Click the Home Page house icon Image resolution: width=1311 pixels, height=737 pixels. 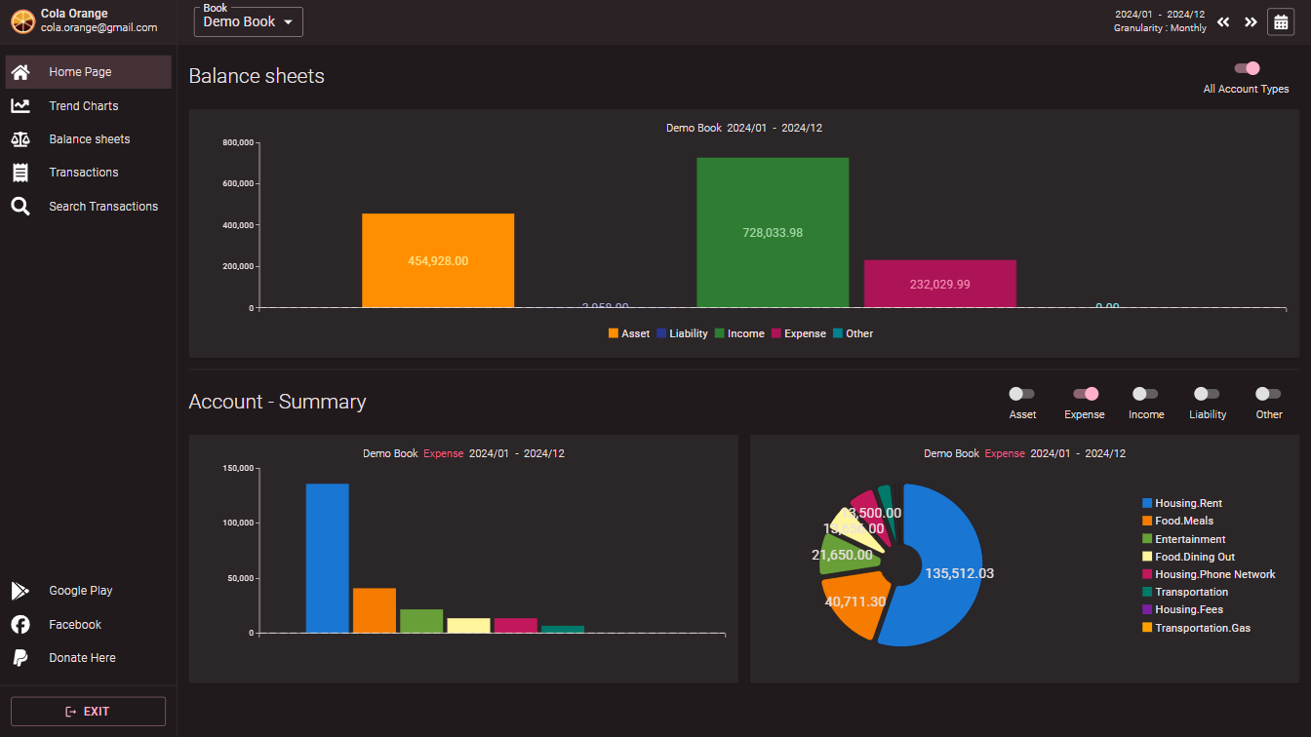[x=20, y=72]
